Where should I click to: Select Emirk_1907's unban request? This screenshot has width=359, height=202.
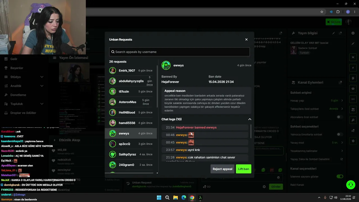pyautogui.click(x=131, y=70)
